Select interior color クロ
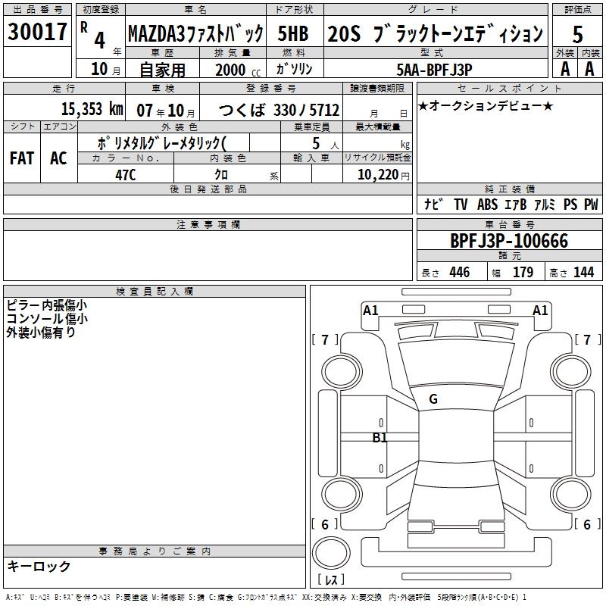 click(x=221, y=175)
